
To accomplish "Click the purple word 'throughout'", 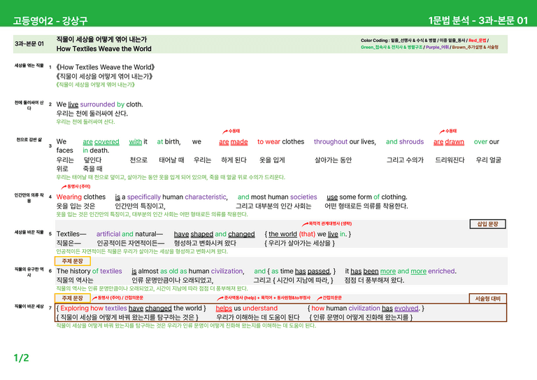I will point(331,141).
